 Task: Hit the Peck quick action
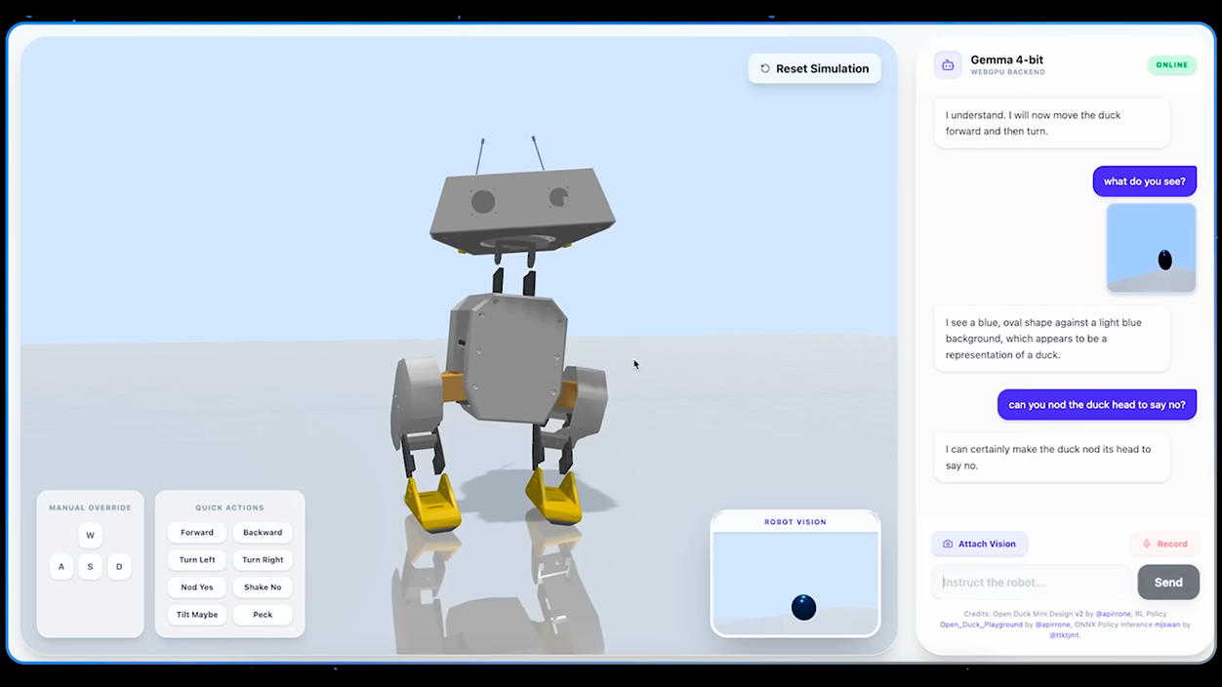[263, 615]
